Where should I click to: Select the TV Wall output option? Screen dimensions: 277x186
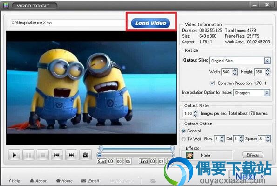click(184, 139)
